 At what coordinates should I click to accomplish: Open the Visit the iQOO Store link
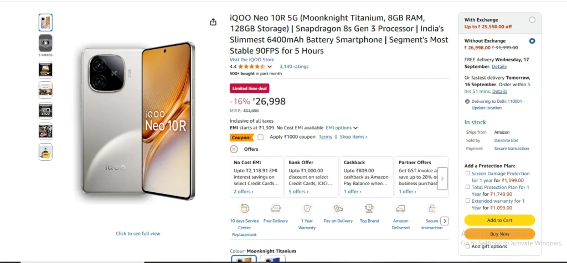pos(252,60)
